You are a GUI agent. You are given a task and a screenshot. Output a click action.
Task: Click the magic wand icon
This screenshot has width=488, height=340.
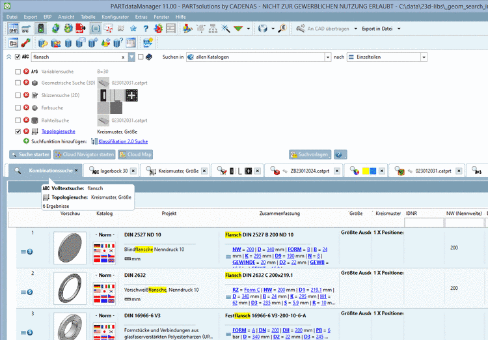click(x=225, y=29)
